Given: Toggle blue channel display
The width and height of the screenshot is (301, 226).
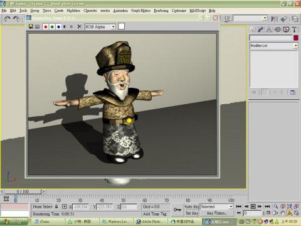Looking at the screenshot, I should pyautogui.click(x=58, y=27).
